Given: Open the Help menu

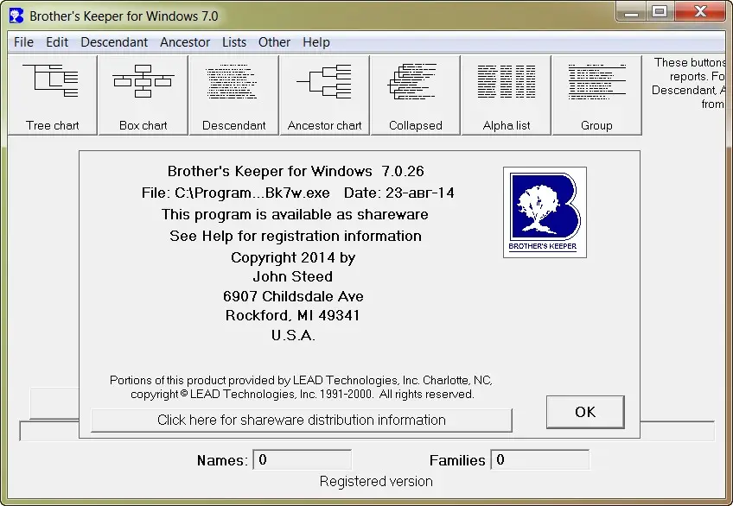Looking at the screenshot, I should point(316,42).
